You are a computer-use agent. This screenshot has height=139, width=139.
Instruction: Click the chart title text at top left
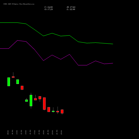tap(19, 4)
